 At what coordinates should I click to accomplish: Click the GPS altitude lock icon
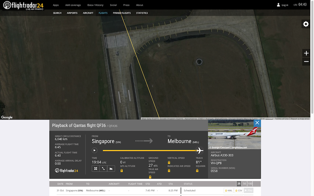[x=122, y=171]
